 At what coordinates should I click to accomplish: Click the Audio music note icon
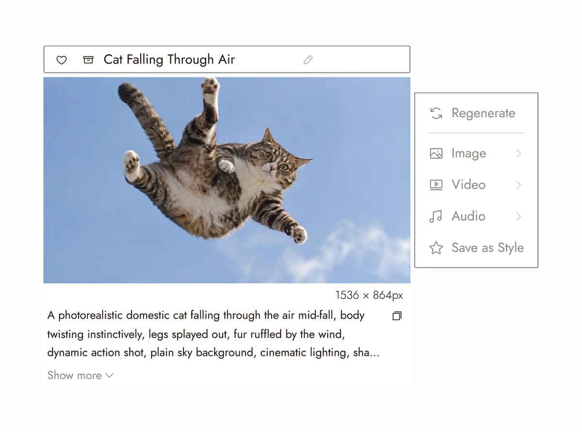pos(436,216)
